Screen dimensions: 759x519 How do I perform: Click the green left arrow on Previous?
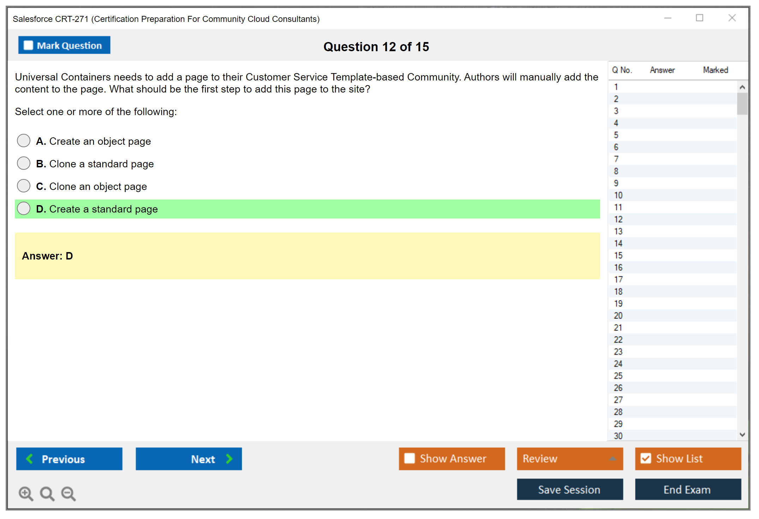[30, 459]
